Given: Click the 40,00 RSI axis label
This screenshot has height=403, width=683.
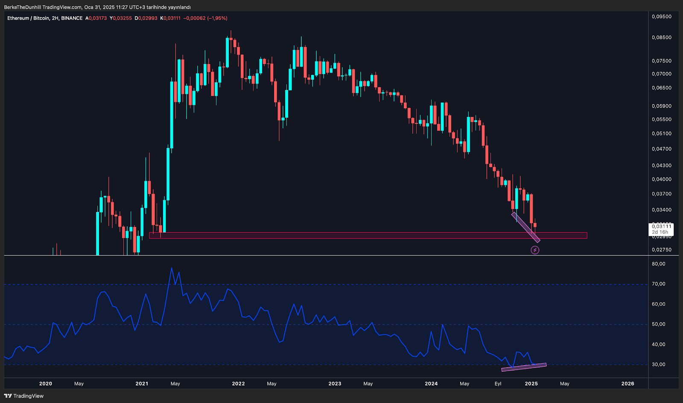Looking at the screenshot, I should pos(659,345).
